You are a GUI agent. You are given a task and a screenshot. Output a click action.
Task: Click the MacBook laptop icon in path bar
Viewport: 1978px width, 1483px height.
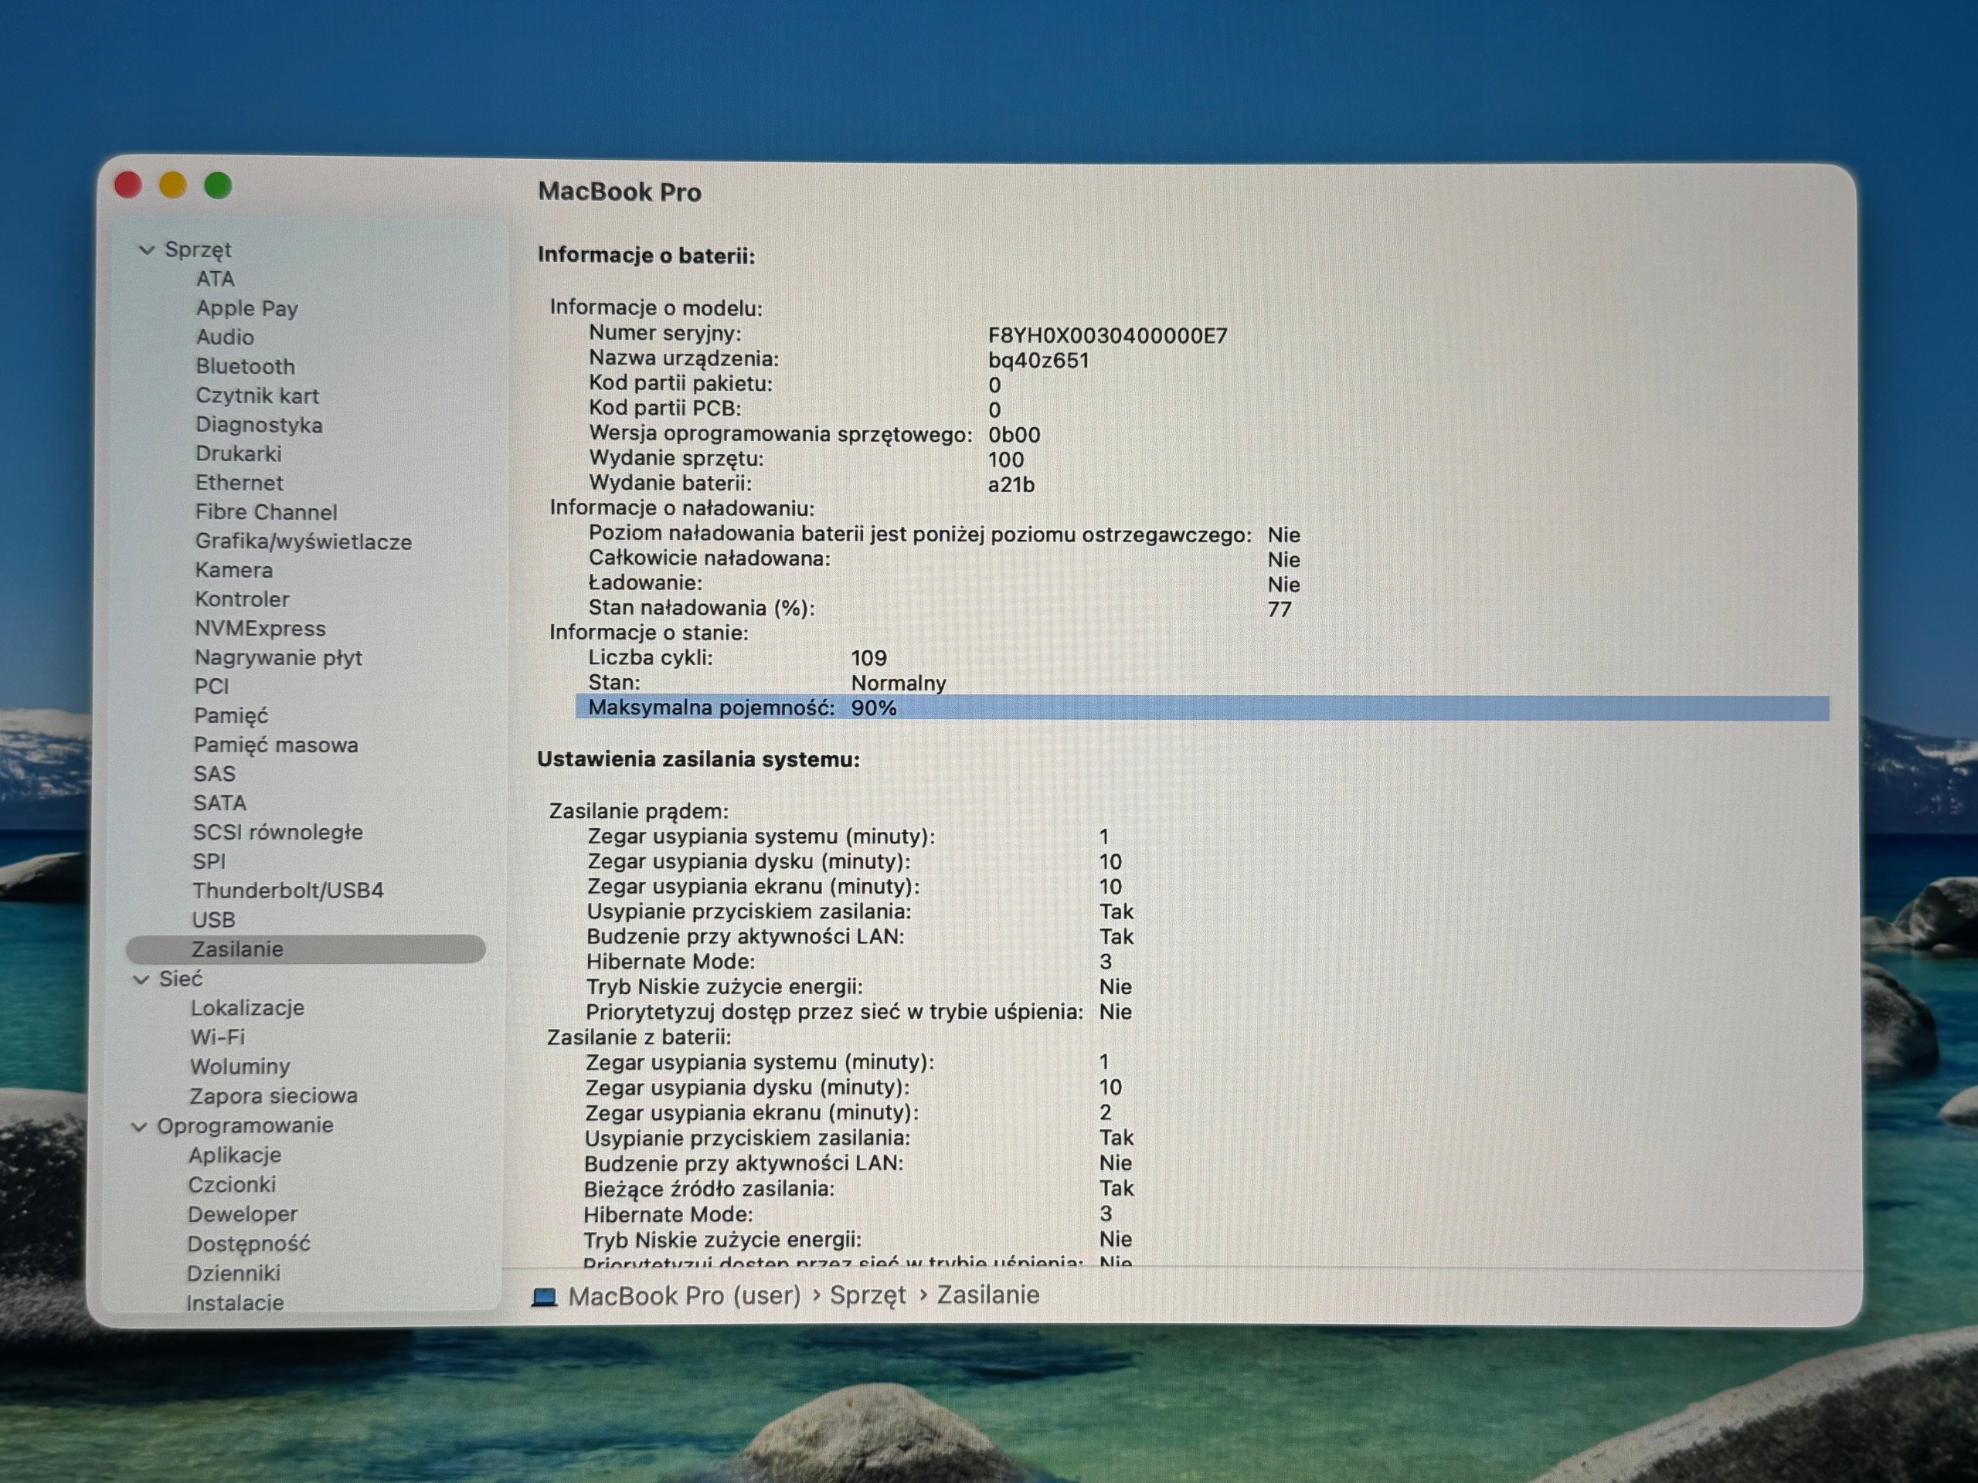coord(544,1296)
